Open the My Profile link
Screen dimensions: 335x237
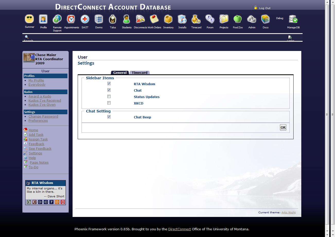[36, 80]
